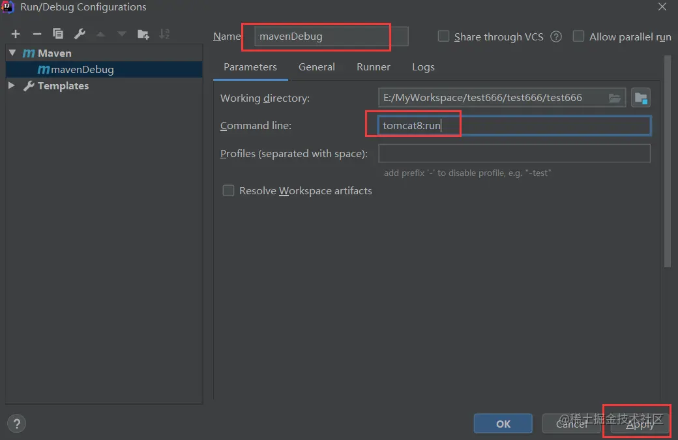The width and height of the screenshot is (678, 440).
Task: Click the Templates wrench icon in tree
Action: [x=29, y=85]
